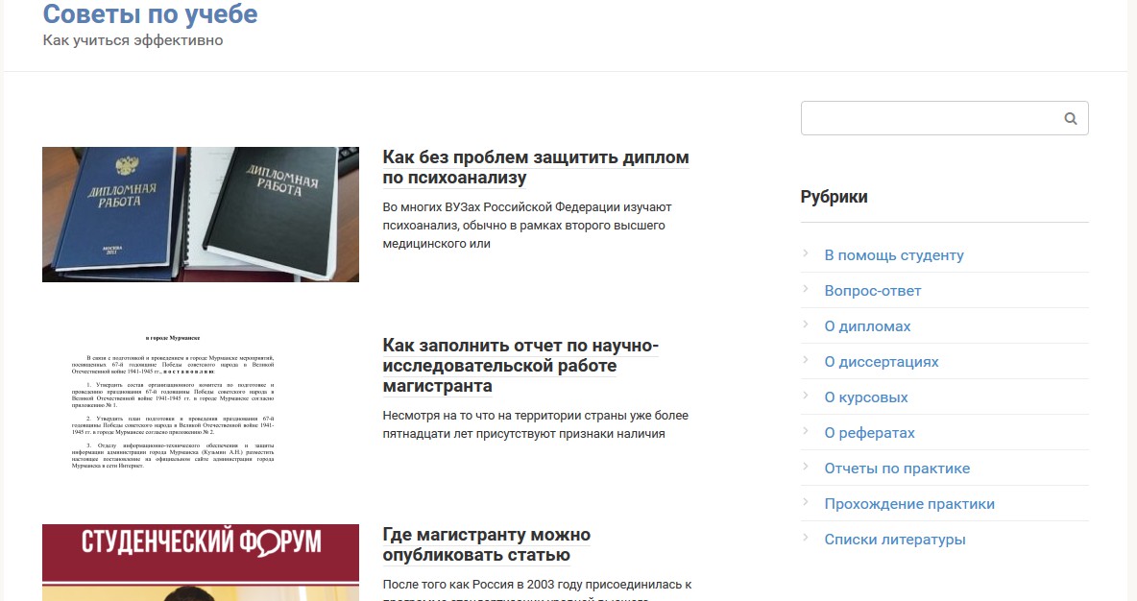
Task: Click chevron beside 'О рефератах'
Action: point(806,431)
